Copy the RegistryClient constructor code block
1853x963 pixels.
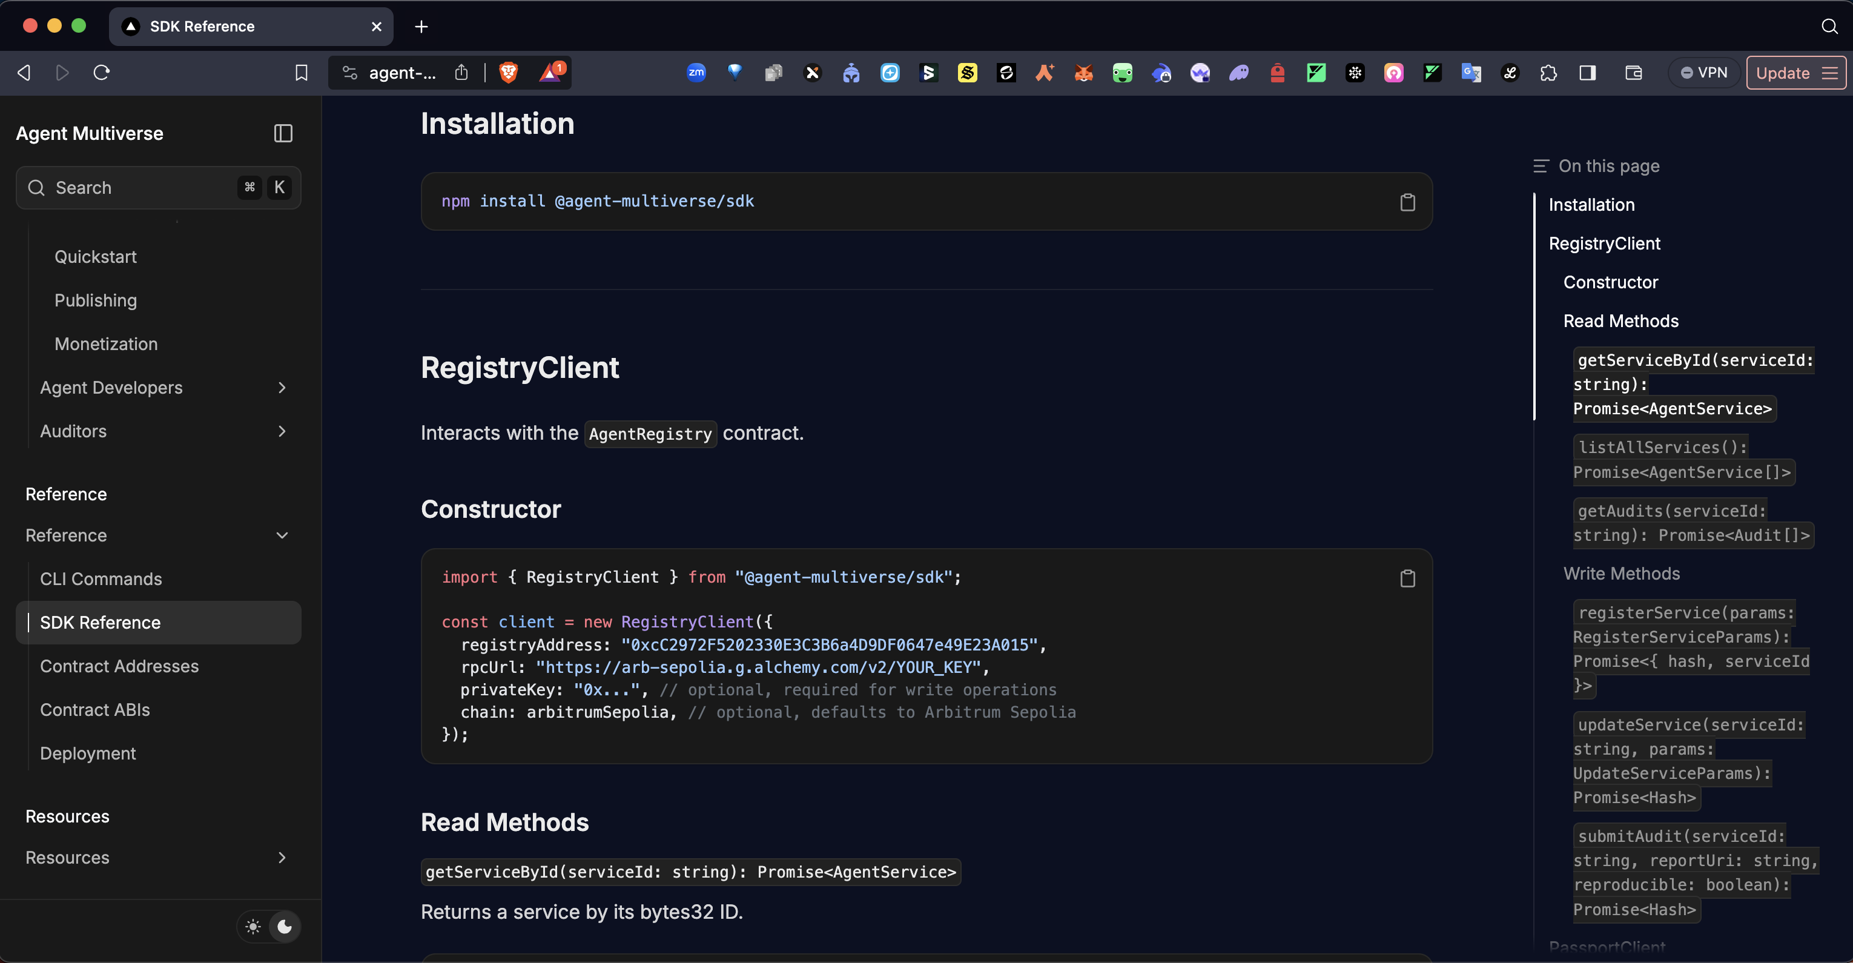[1407, 578]
